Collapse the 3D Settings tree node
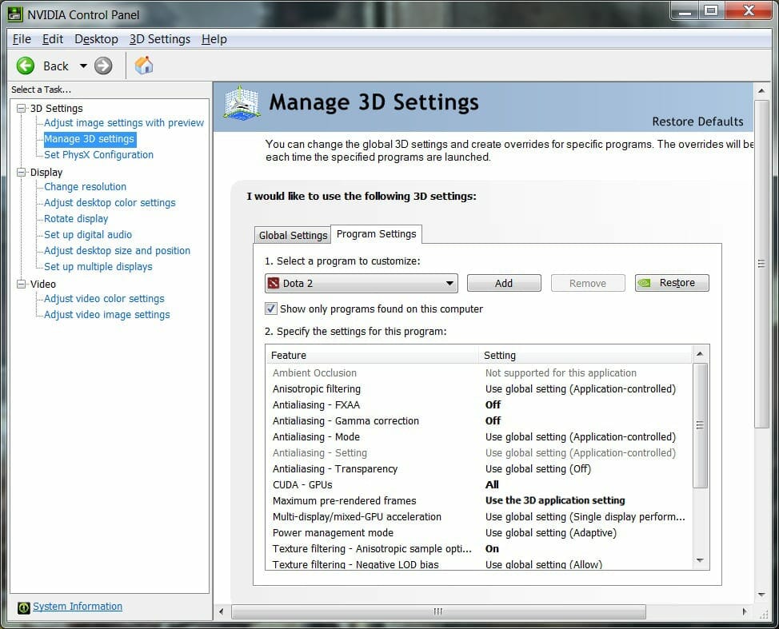Viewport: 779px width, 629px height. click(21, 108)
